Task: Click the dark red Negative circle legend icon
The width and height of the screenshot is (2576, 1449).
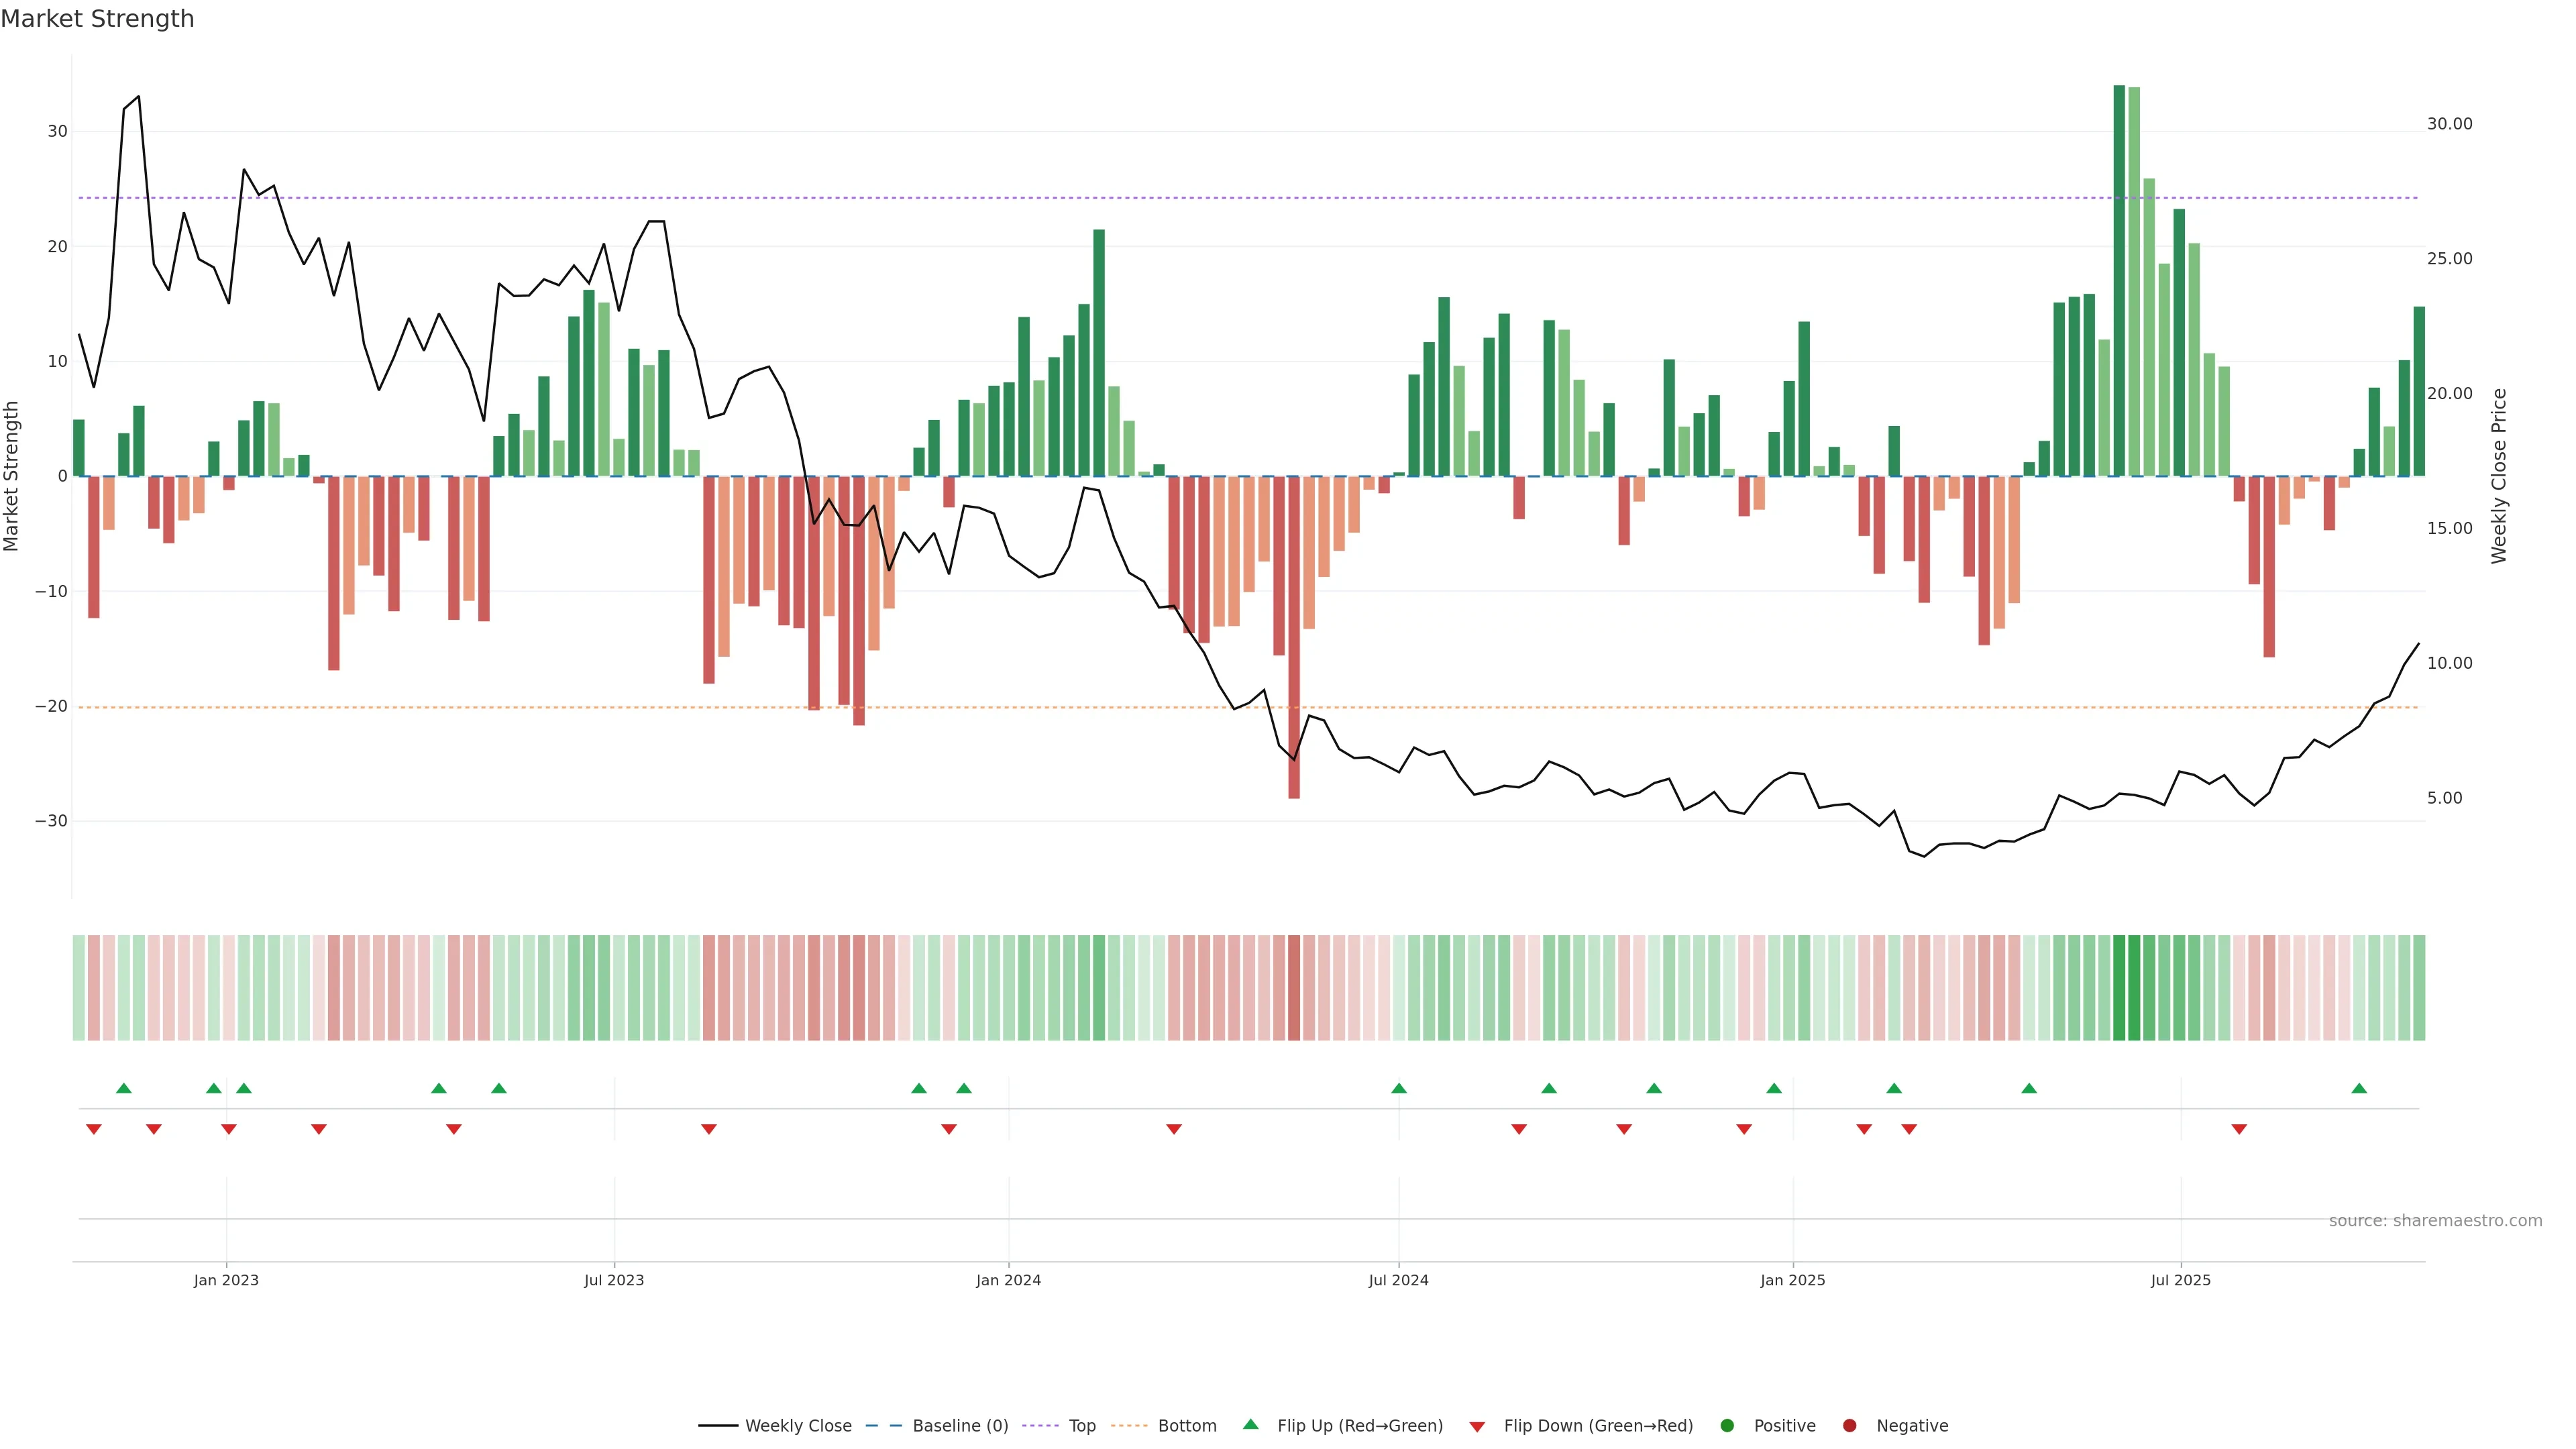Action: [x=1849, y=1426]
